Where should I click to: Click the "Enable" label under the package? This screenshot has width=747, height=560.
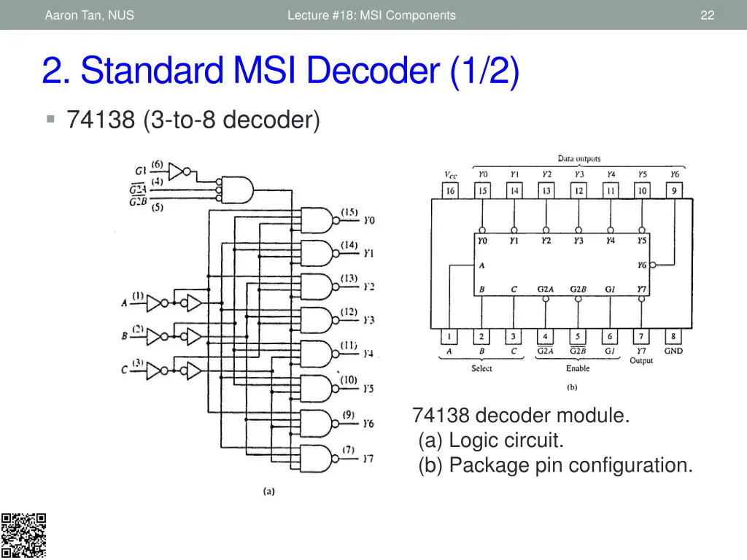coord(578,368)
